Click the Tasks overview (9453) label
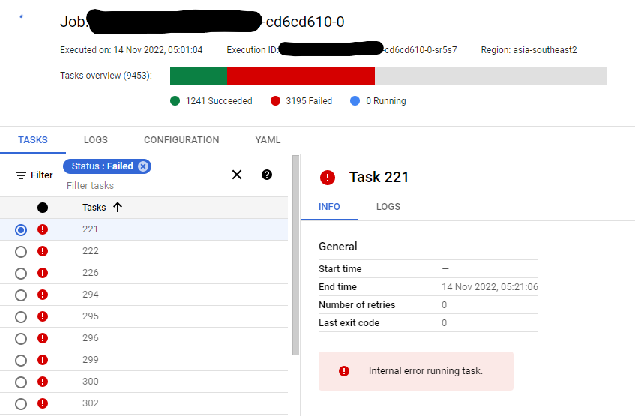Image resolution: width=635 pixels, height=416 pixels. pyautogui.click(x=106, y=76)
